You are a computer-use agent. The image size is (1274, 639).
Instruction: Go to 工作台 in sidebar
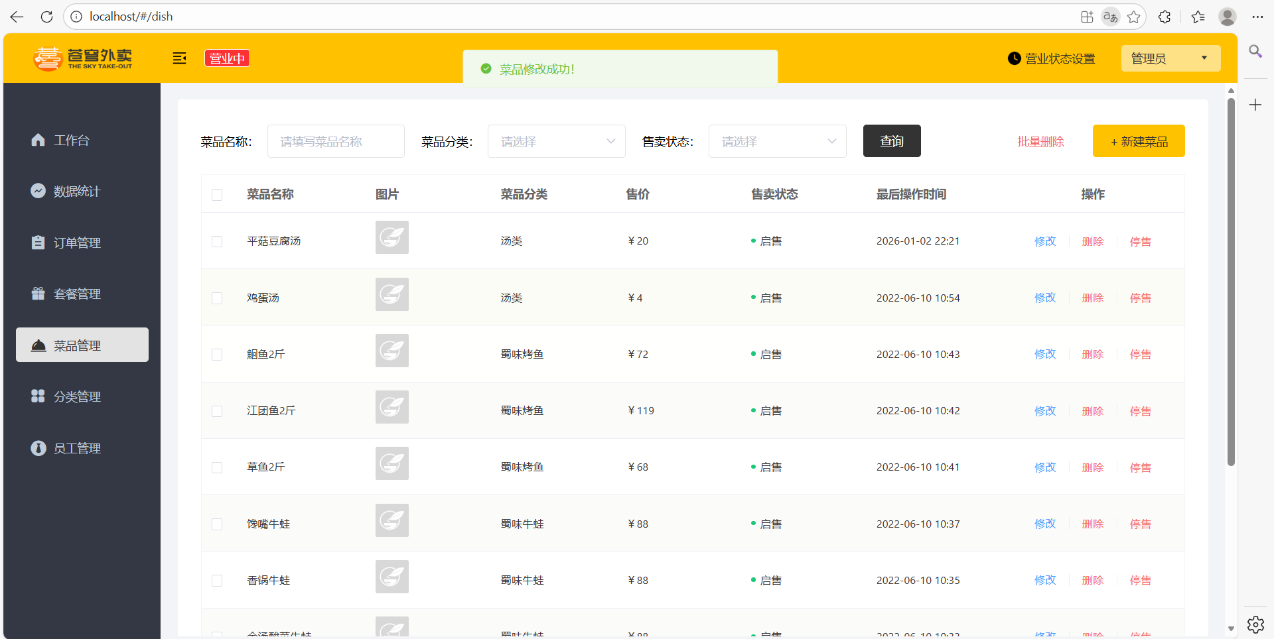(x=82, y=140)
